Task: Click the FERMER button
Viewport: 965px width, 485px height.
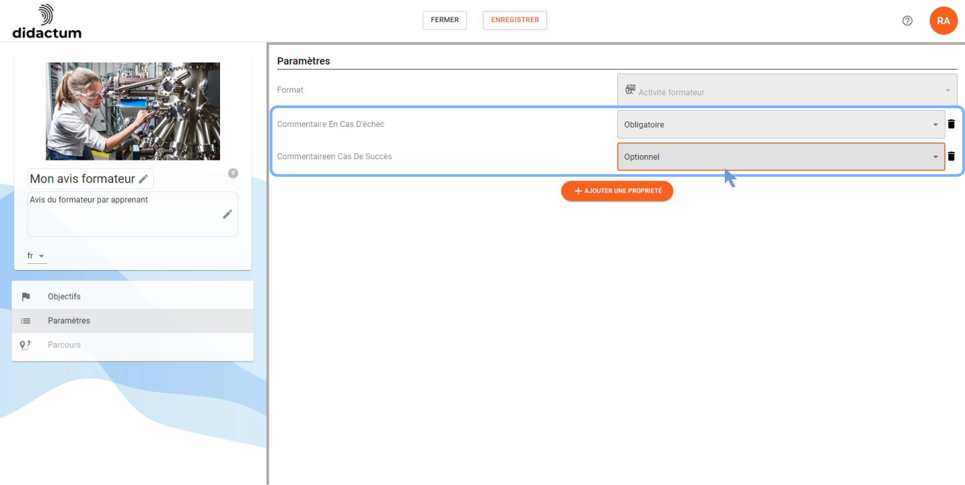Action: 445,20
